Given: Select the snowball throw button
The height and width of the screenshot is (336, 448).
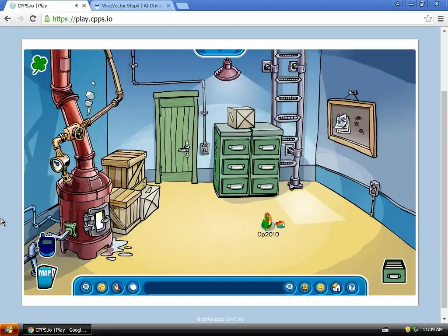Looking at the screenshot, I should (x=133, y=287).
